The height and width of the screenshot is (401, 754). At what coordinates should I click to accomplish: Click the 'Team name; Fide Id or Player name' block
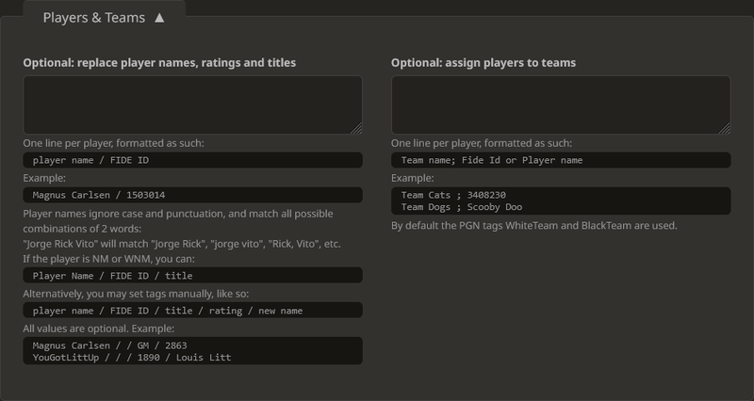560,160
